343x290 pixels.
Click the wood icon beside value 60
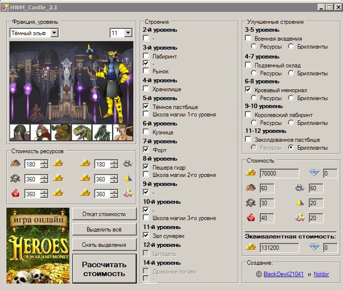[x=251, y=188]
